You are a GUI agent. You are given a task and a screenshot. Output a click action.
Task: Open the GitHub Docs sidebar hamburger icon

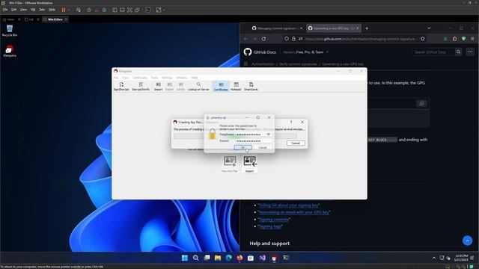coord(245,64)
